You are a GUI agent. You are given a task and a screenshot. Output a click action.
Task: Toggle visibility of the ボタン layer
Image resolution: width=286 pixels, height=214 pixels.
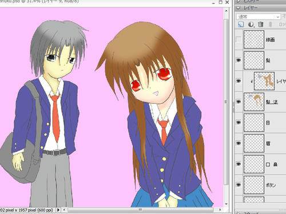[239, 185]
